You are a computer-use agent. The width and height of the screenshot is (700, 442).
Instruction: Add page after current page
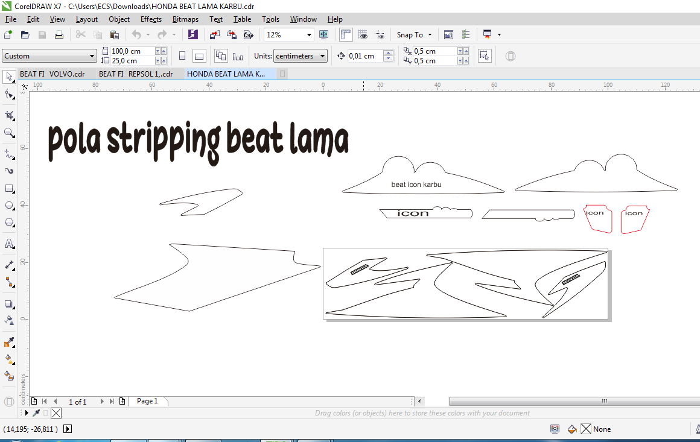[122, 402]
